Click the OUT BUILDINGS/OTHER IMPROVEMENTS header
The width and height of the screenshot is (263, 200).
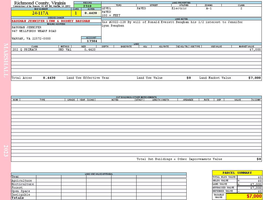point(136,97)
